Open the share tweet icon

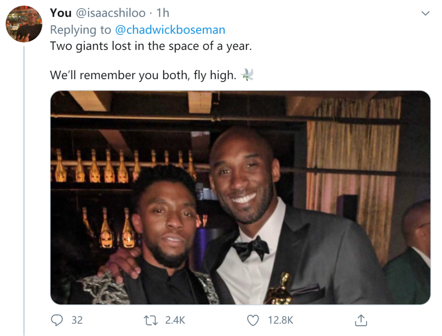(361, 320)
